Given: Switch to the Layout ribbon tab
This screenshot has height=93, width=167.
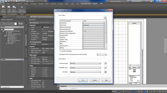Looking at the screenshot, I should (x=95, y=4).
